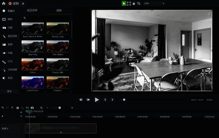Expand the arrow next to 录制
This screenshot has height=138, width=219.
23,4
